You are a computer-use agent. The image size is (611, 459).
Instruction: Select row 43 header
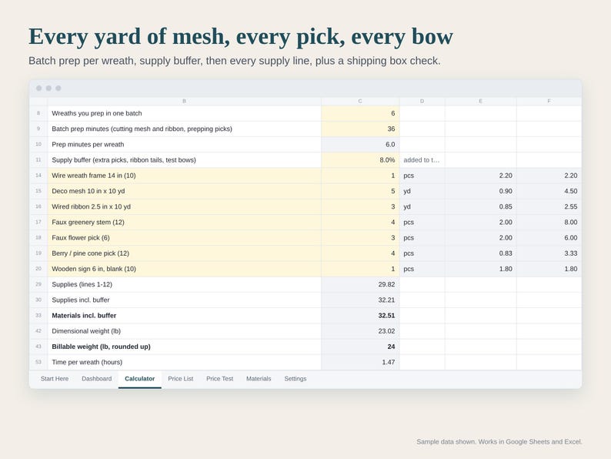click(38, 347)
